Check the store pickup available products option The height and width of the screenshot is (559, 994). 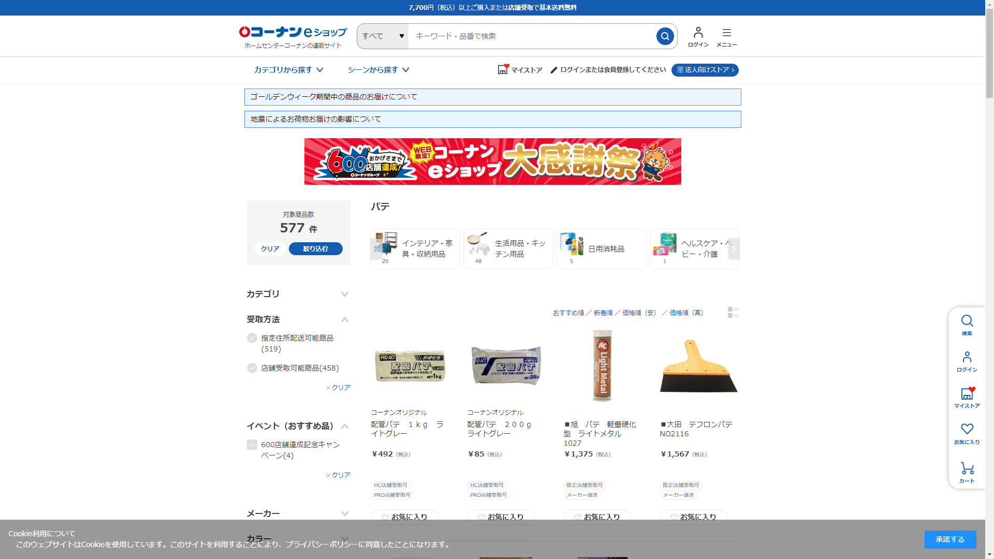coord(252,368)
